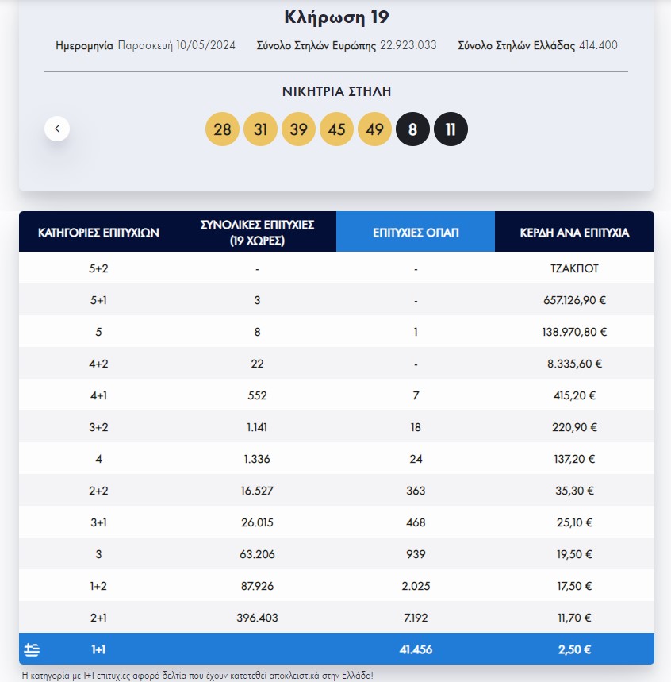Viewport: 671px width, 682px height.
Task: Click yellow winning number ball 45
Action: pos(336,129)
